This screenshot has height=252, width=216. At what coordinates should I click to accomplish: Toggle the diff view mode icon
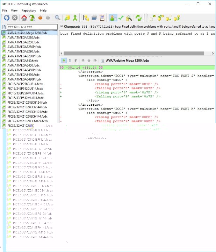click(64, 61)
